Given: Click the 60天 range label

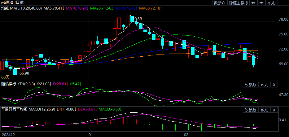Looking at the screenshot, I should [5, 77].
